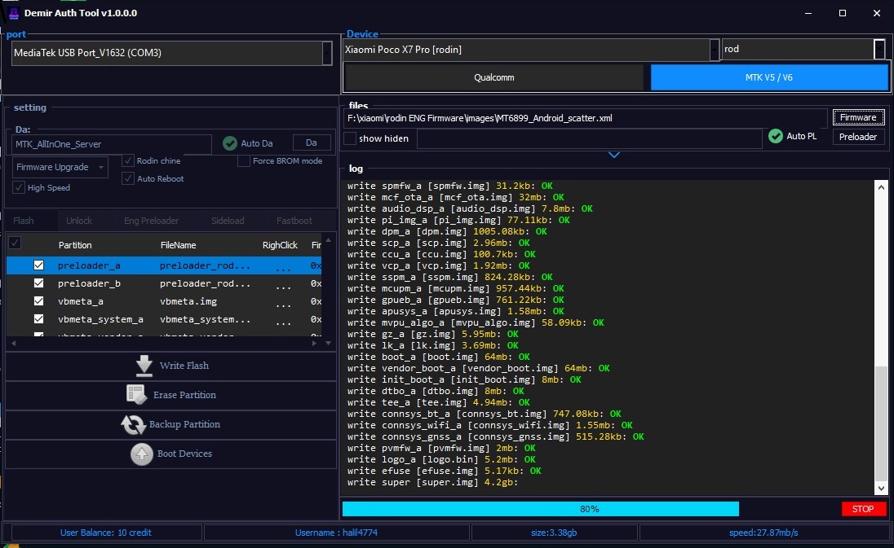Open the Xiaomi Poco X7 Pro device dropdown

[715, 50]
